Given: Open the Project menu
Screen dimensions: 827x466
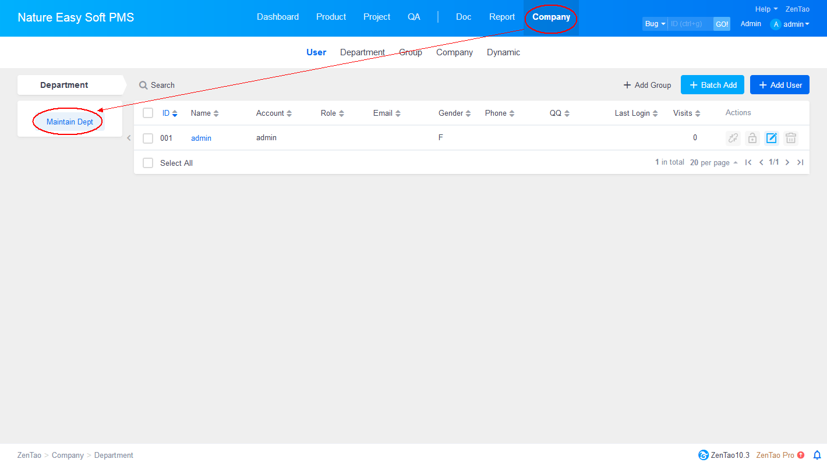Looking at the screenshot, I should [x=376, y=17].
